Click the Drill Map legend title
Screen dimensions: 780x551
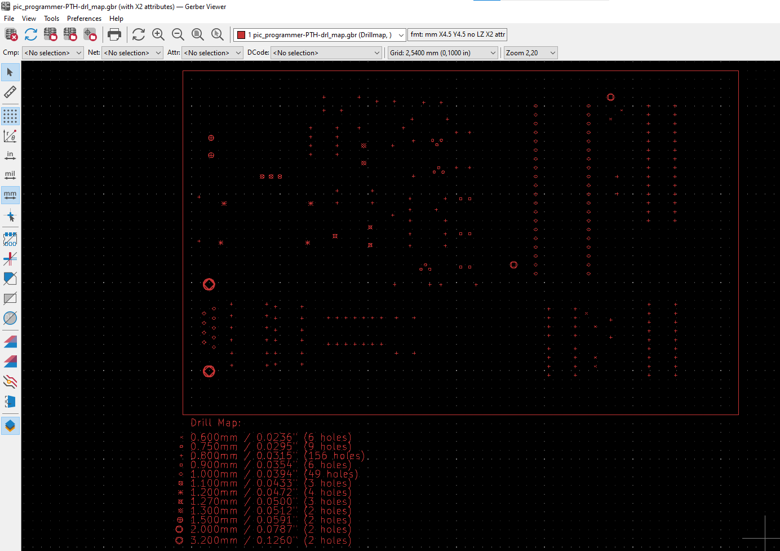(x=216, y=422)
